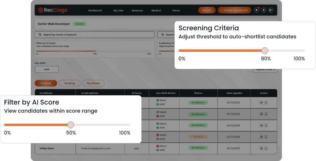This screenshot has width=316, height=161.
Task: Switch to the Shortlisted filter tab
Action: (93, 83)
